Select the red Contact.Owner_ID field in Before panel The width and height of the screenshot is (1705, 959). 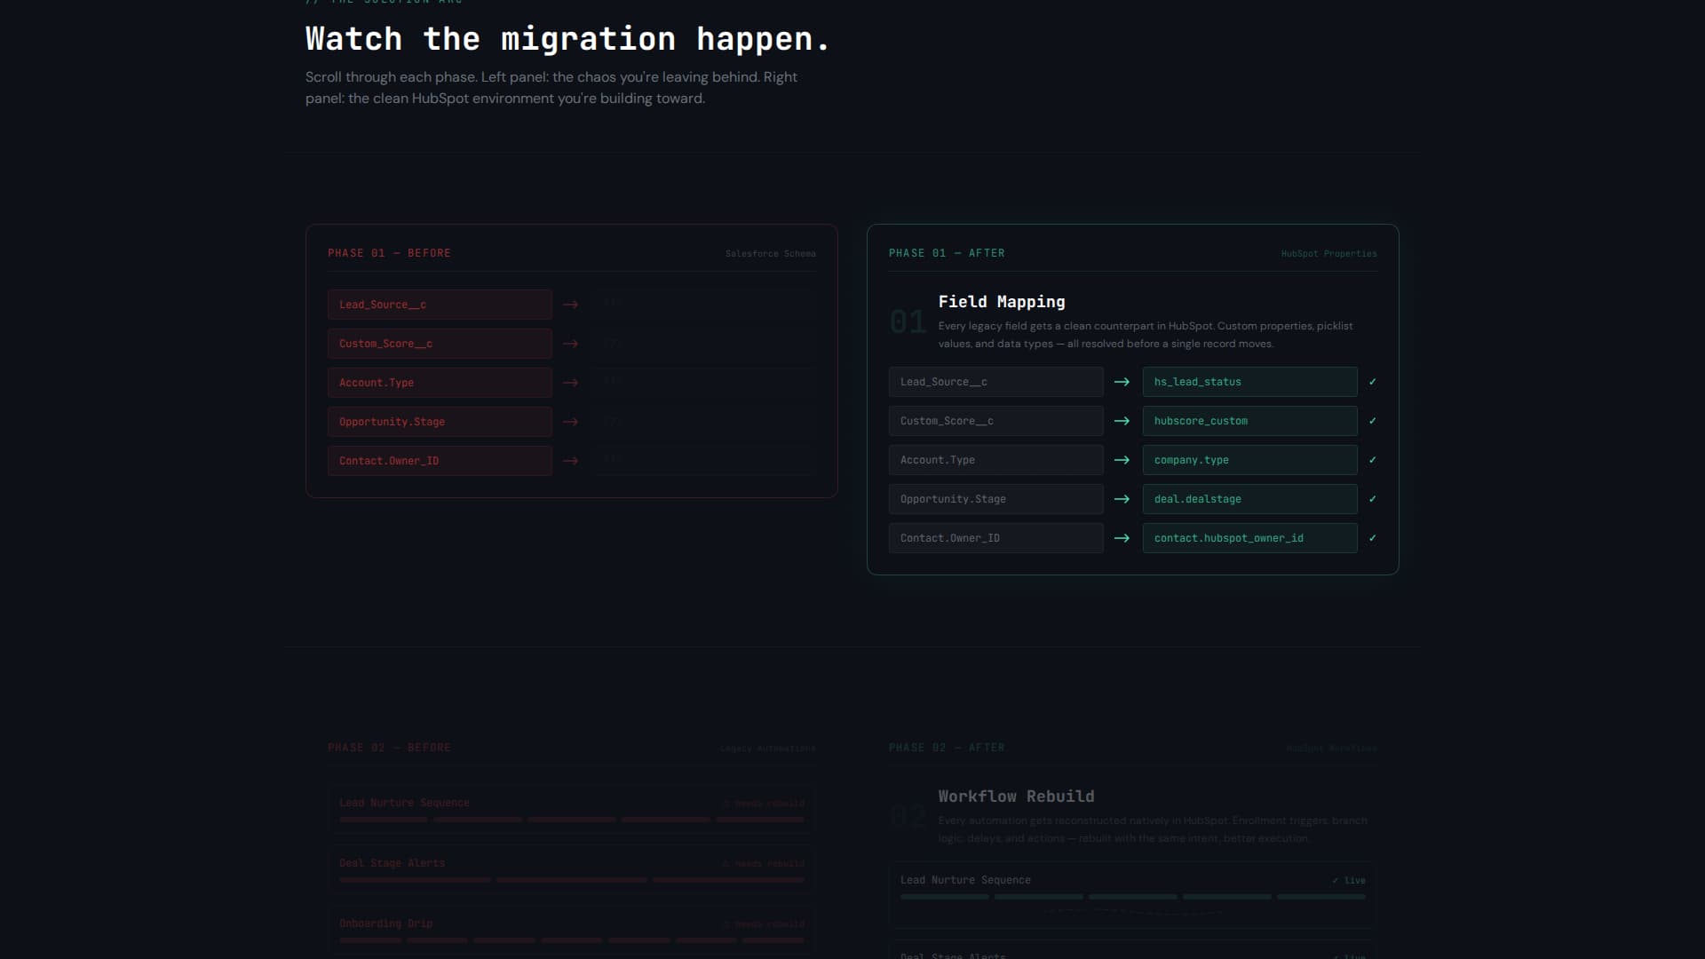click(440, 461)
